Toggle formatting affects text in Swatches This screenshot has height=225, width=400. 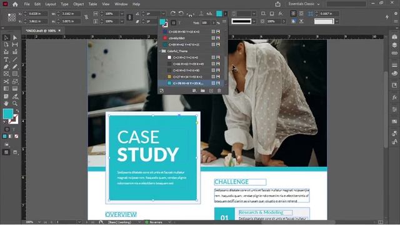coord(179,22)
